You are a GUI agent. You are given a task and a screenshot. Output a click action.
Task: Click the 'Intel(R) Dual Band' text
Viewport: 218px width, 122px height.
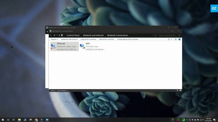[95, 49]
